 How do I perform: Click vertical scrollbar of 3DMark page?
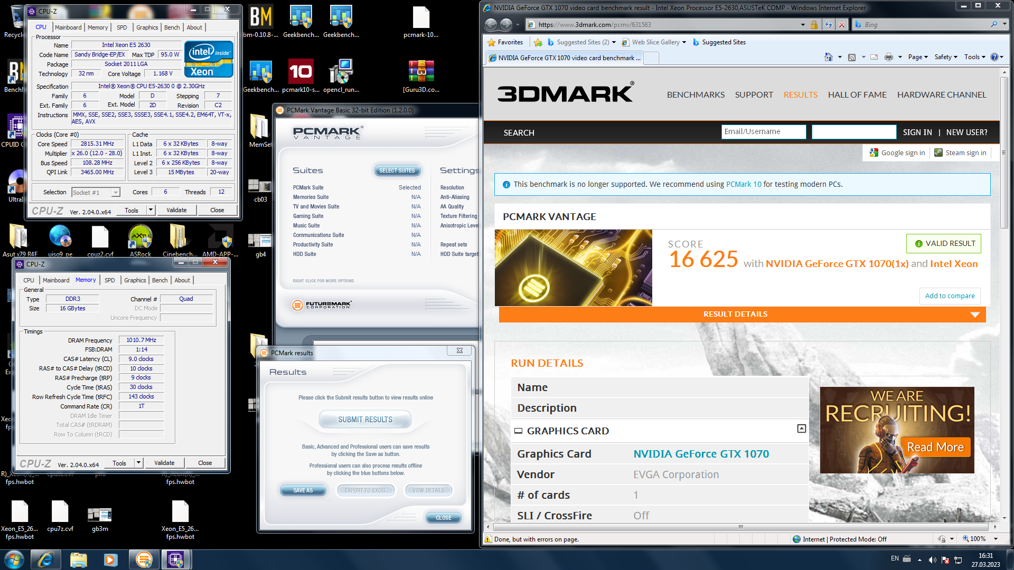(1004, 153)
